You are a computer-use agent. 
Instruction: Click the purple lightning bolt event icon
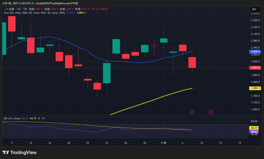(192, 112)
